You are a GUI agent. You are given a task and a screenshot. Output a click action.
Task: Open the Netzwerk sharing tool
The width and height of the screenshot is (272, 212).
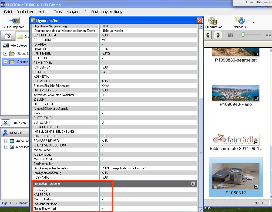pos(240,21)
